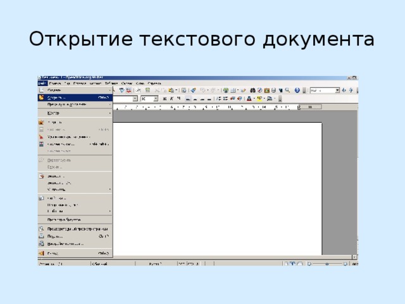
Task: Open Настройки принтера (Printer settings) menu entry
Action: (x=75, y=243)
